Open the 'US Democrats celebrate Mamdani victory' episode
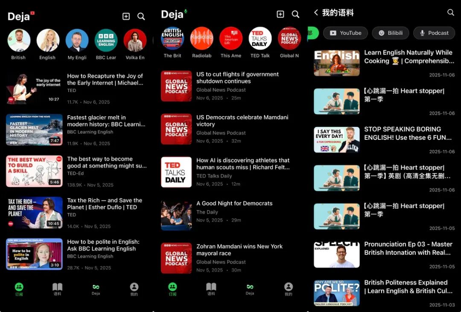 tap(242, 121)
